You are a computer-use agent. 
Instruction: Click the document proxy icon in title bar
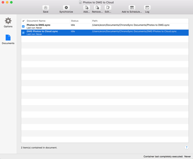(80, 2)
